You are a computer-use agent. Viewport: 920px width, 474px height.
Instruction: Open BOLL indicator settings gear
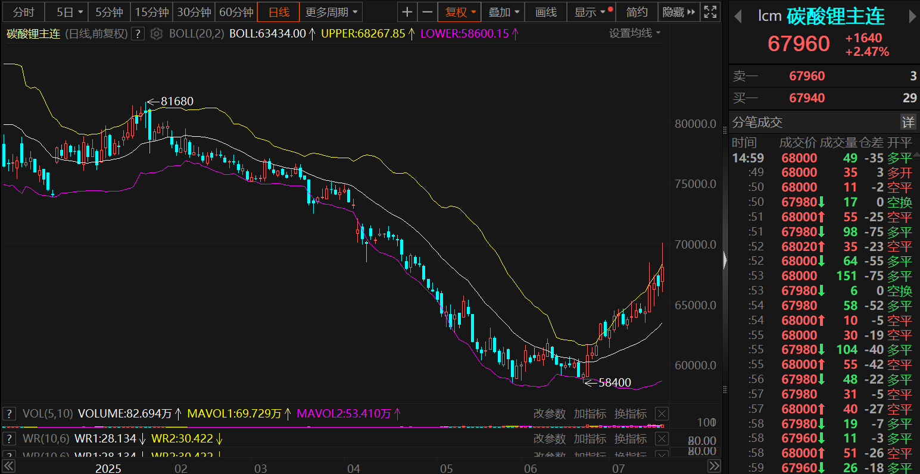coord(156,34)
